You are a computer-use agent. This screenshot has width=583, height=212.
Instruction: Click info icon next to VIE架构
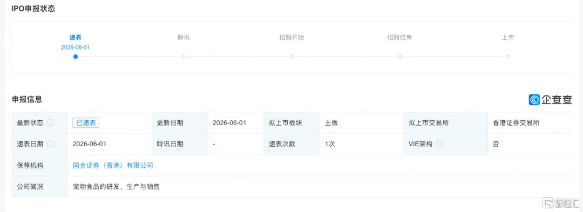pyautogui.click(x=439, y=144)
